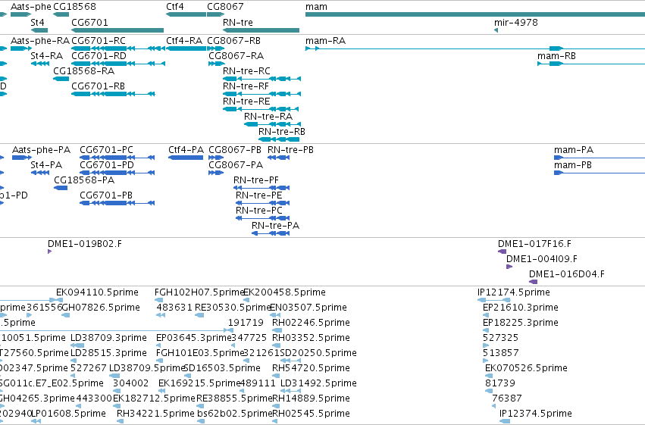Click EST LD38709.3prime arrow
Screen dimensions: 645x425
77,345
